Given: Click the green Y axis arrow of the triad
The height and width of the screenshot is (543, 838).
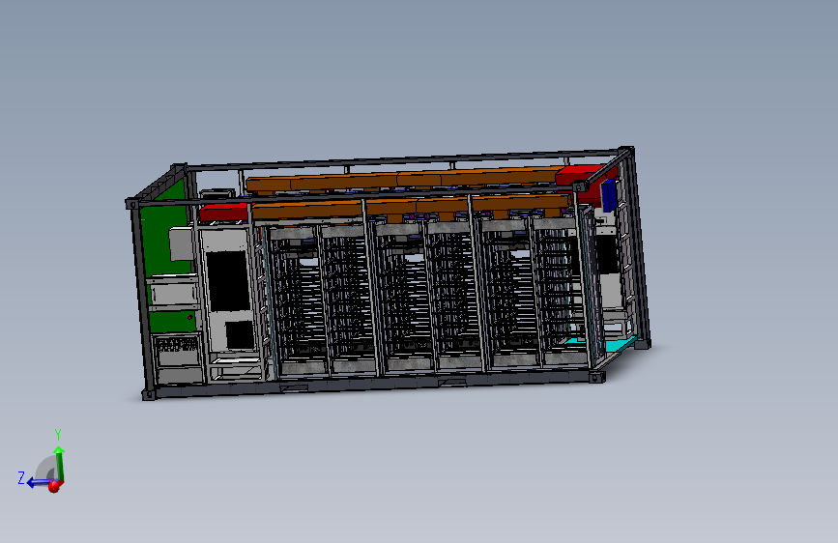Looking at the screenshot, I should pyautogui.click(x=59, y=464).
